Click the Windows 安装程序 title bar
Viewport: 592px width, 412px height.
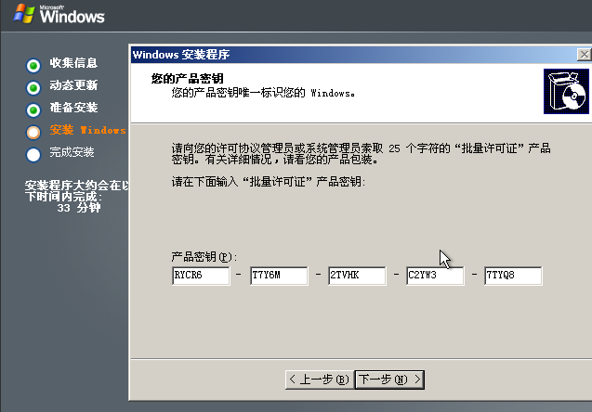pos(325,55)
